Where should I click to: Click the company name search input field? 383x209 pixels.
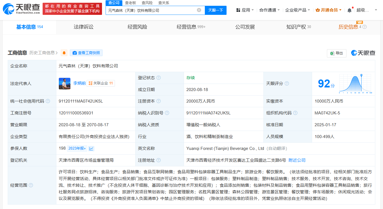[x=151, y=10]
